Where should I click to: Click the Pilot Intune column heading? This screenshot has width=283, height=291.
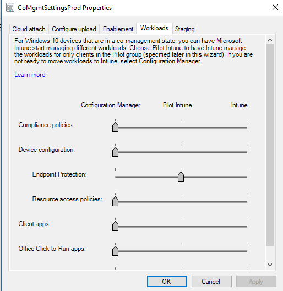[x=177, y=105]
